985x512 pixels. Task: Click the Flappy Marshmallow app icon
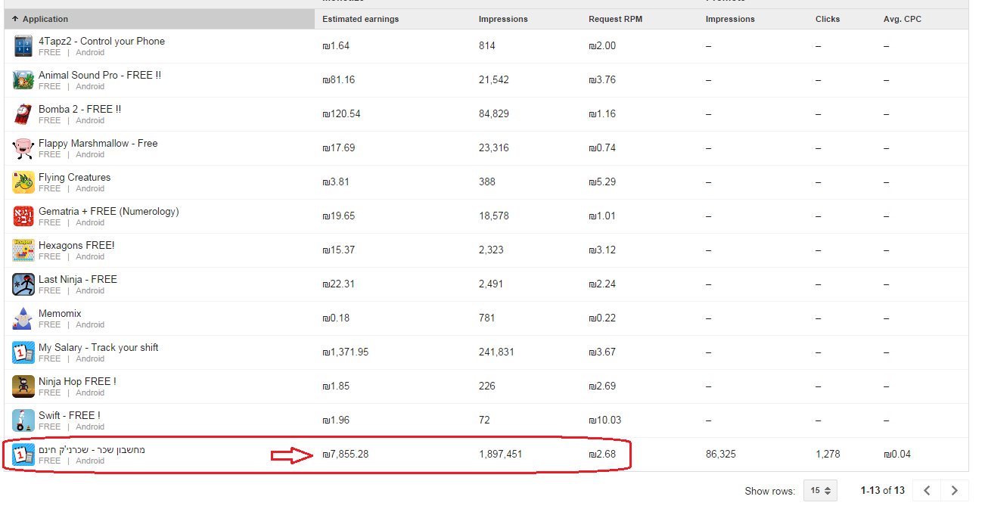[23, 148]
